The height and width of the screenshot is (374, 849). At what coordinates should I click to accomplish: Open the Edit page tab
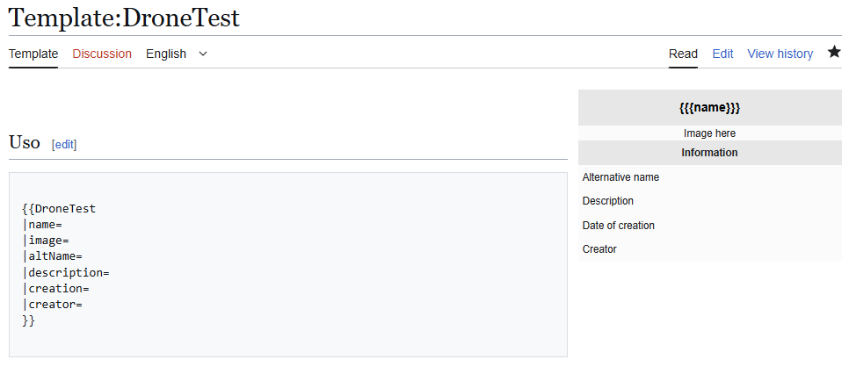[722, 54]
